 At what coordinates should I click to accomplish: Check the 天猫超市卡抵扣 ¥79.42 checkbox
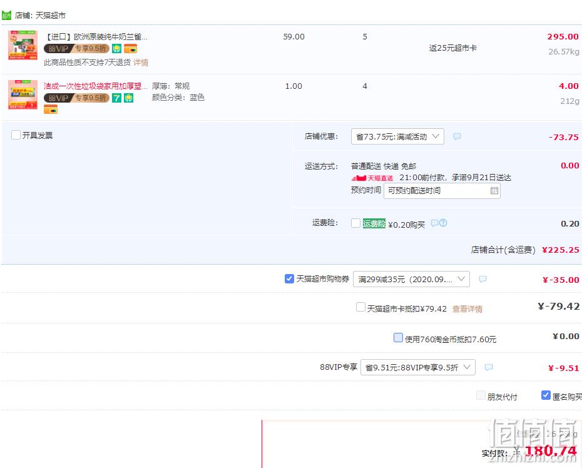coord(360,307)
